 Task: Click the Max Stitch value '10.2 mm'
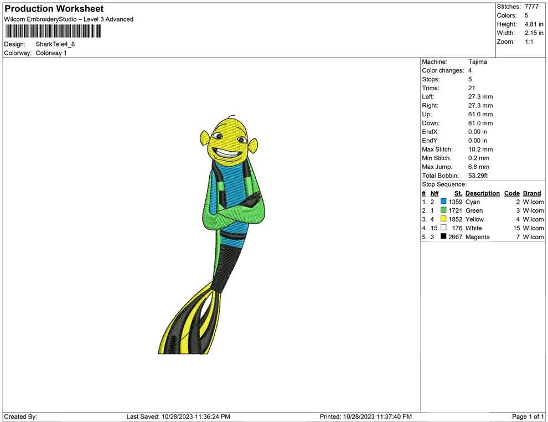pos(480,150)
